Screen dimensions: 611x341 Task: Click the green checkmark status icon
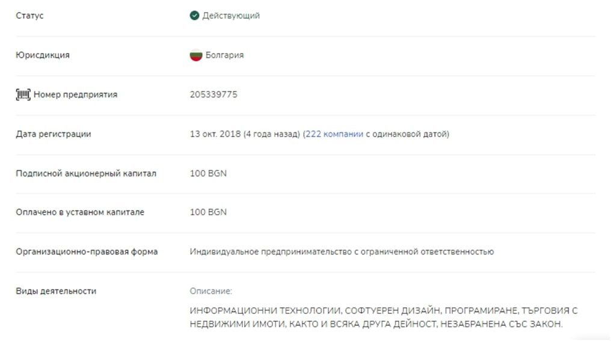pos(194,16)
